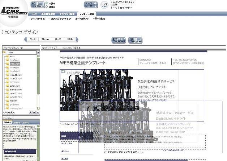Image resolution: width=227 pixels, height=161 pixels.
Task: Select the 準備中 radio option
Action: click(47, 7)
